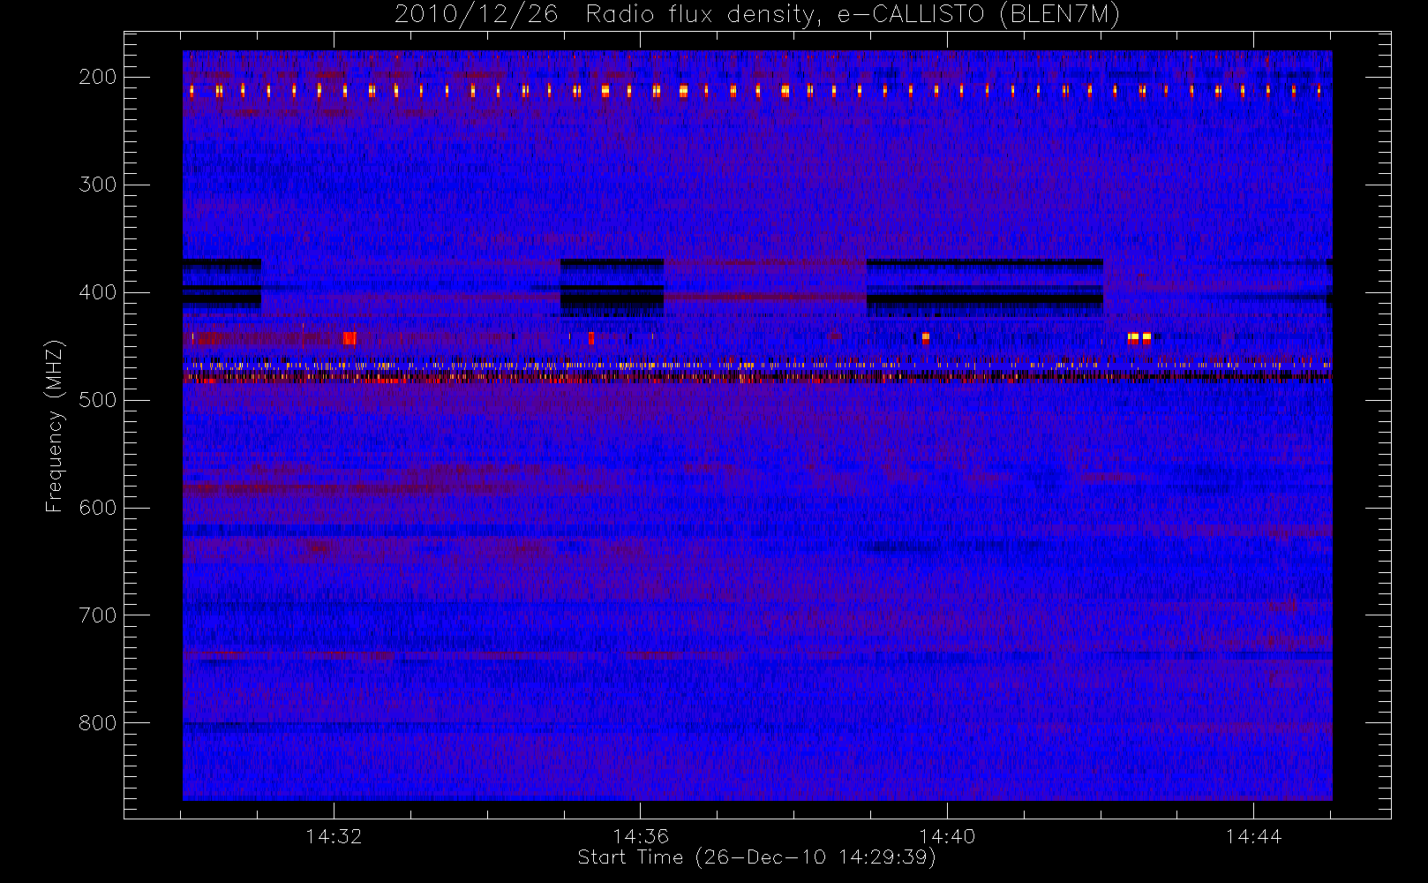Viewport: 1428px width, 883px height.
Task: Click the 800 frequency tick label
Action: tap(98, 723)
